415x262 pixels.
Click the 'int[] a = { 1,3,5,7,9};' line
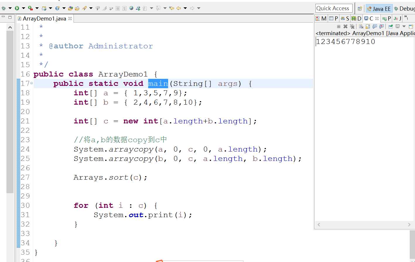click(x=130, y=93)
